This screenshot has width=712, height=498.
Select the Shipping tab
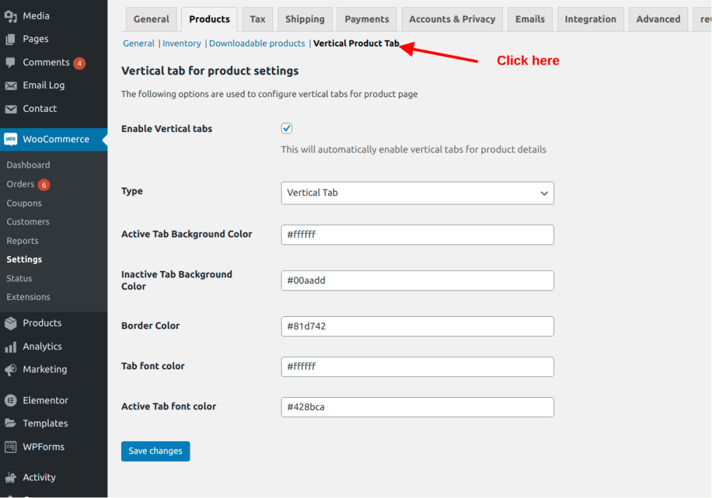[305, 19]
